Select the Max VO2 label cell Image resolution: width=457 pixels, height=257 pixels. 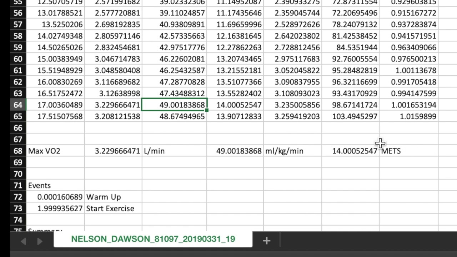click(x=55, y=151)
